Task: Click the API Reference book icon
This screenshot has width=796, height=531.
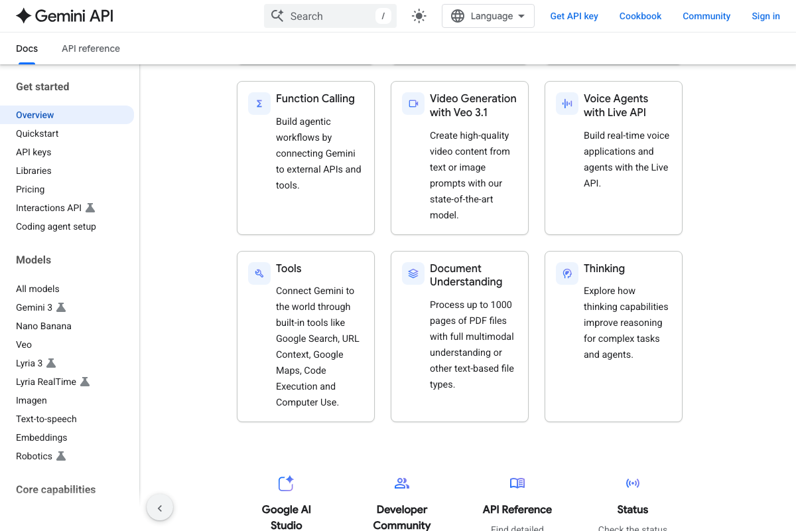Action: [x=517, y=483]
